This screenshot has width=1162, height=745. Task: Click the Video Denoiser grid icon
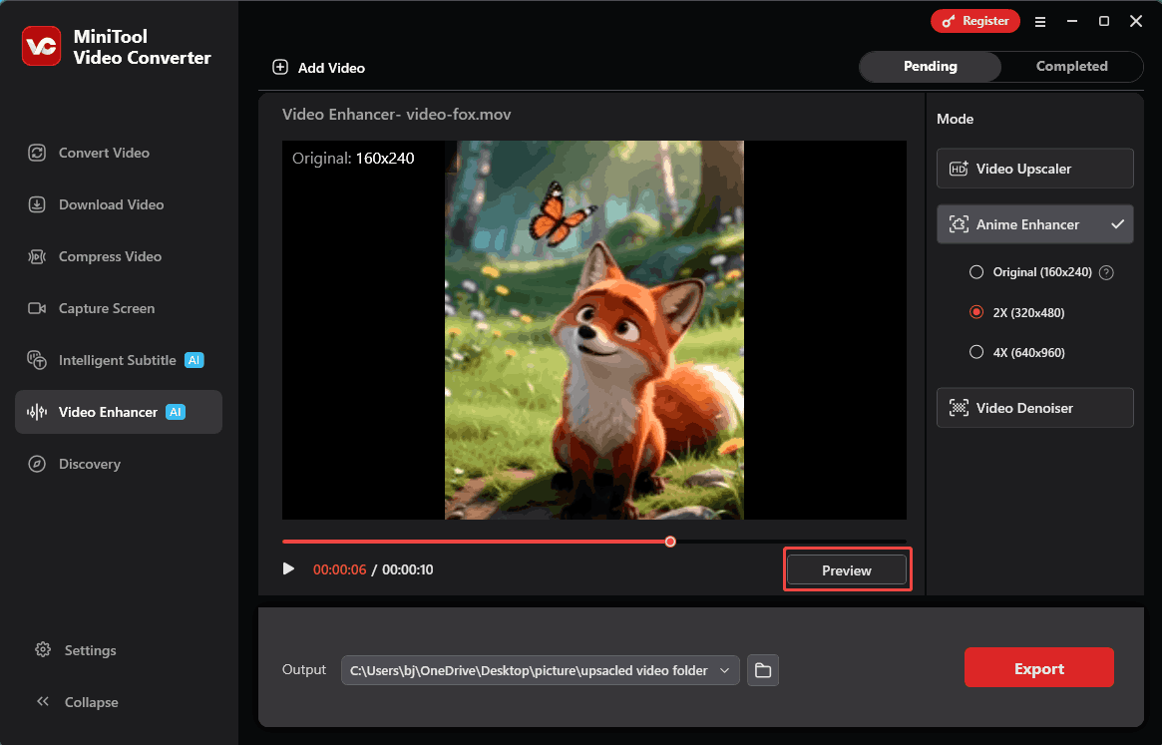[x=959, y=408]
